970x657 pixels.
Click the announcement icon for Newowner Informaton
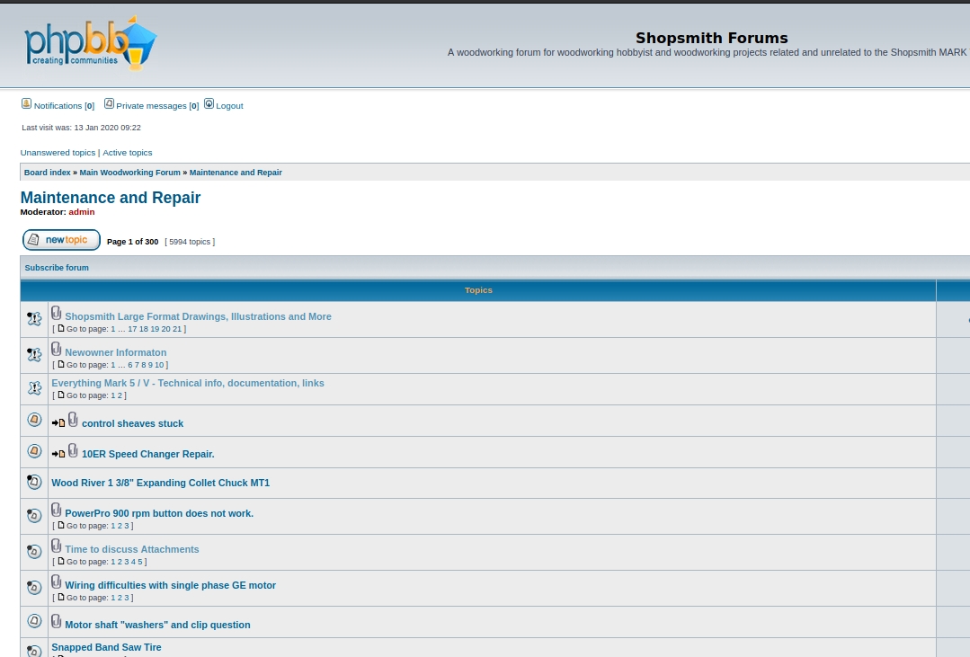pos(34,354)
